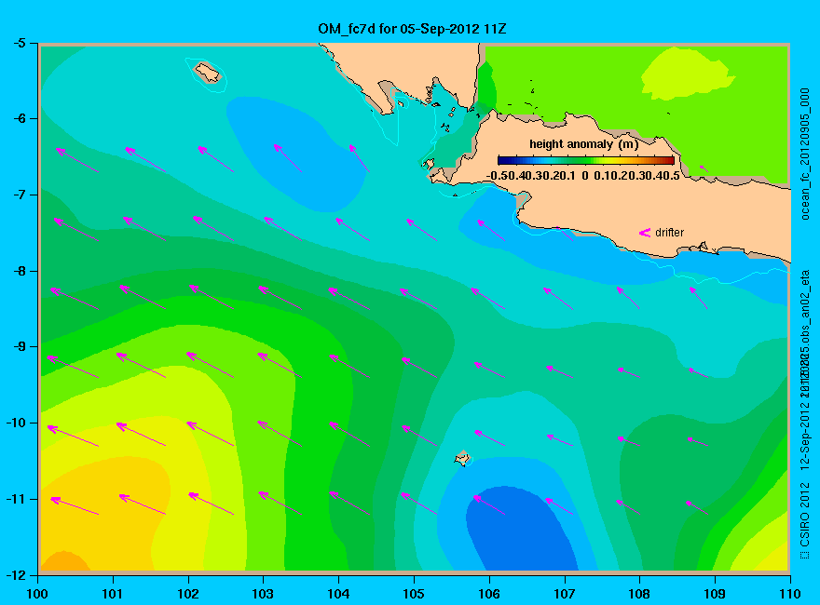This screenshot has height=605, width=820.
Task: Click the "-9" latitude axis label
Action: [19, 347]
